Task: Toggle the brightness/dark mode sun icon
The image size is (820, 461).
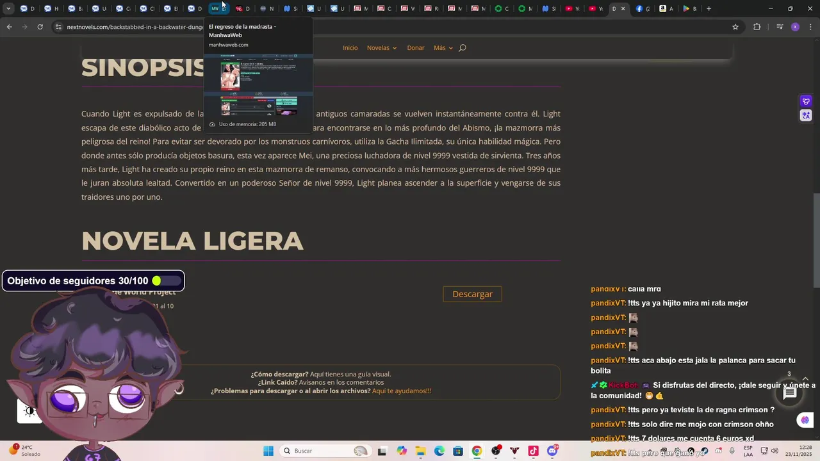Action: (x=29, y=411)
